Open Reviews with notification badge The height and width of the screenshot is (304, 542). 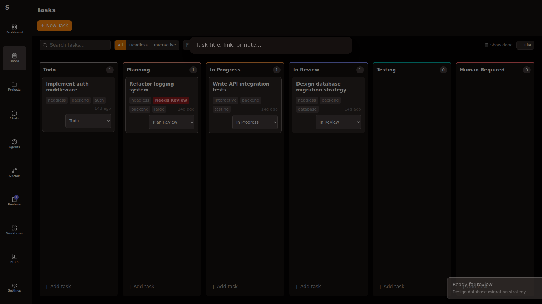tap(14, 201)
